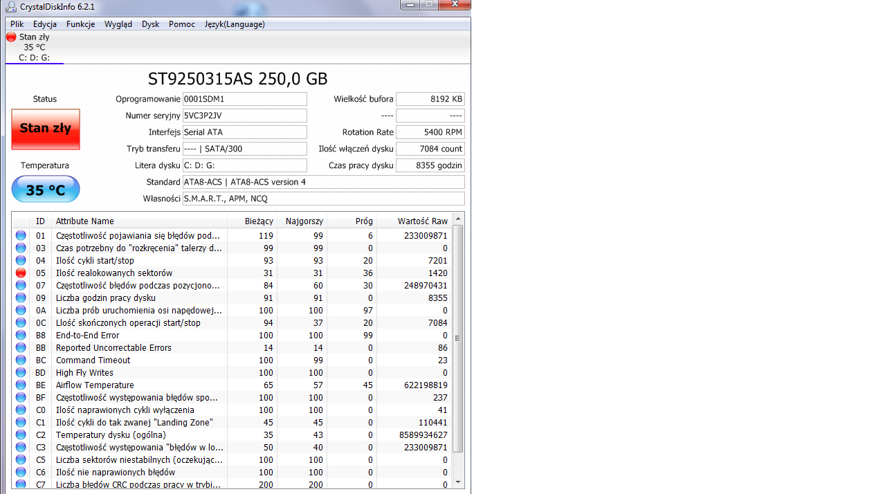
Task: Click the 35 °C temperature button
Action: click(46, 189)
